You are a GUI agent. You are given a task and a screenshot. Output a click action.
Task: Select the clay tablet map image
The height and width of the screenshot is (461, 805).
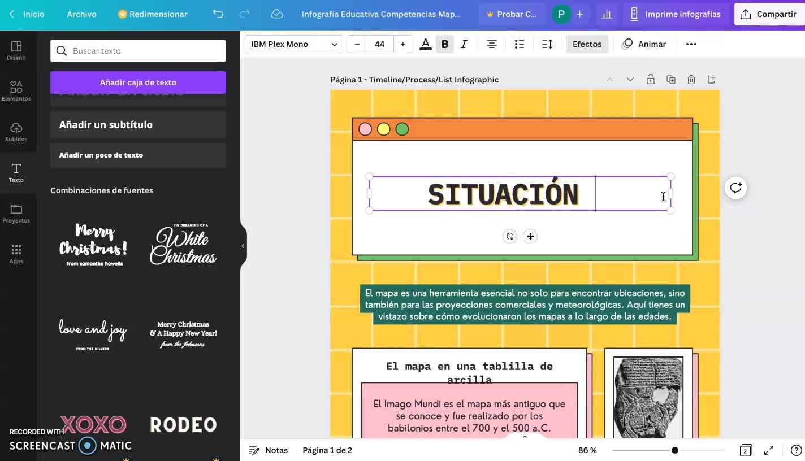point(648,397)
